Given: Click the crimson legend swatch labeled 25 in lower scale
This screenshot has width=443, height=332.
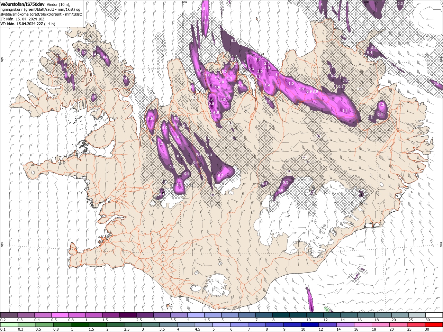Looking at the screenshot, I should point(416,325).
